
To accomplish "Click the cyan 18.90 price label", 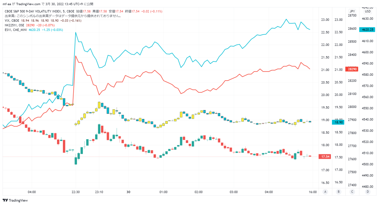I will (338, 122).
